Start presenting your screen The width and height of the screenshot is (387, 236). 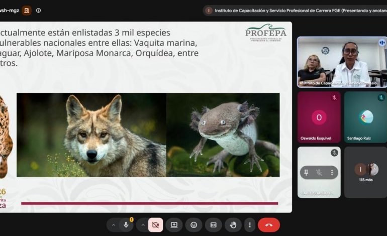(x=174, y=225)
